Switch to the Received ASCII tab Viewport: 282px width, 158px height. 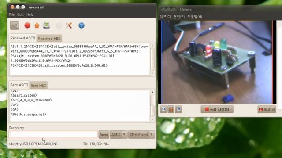click(22, 38)
